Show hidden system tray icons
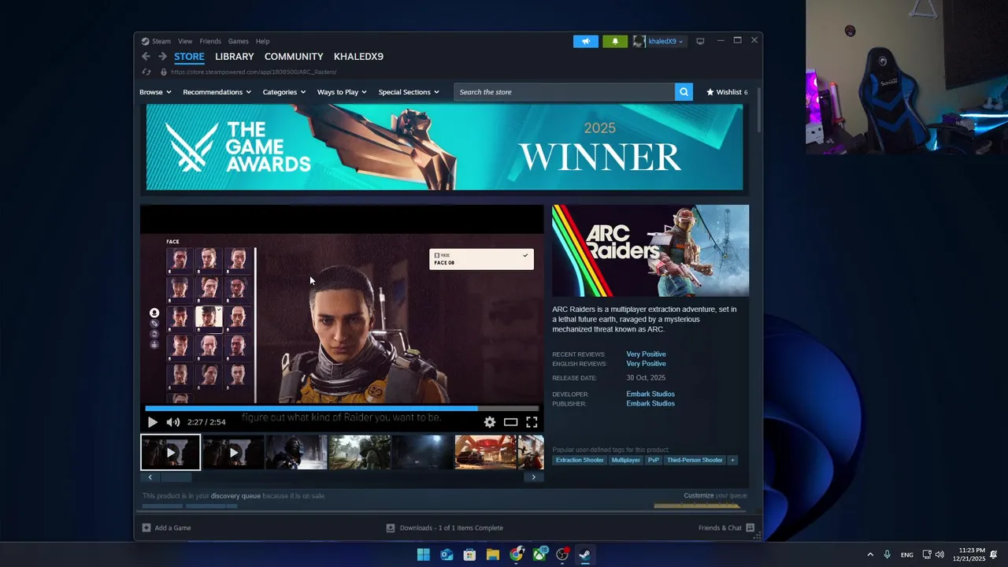This screenshot has height=567, width=1008. (870, 554)
